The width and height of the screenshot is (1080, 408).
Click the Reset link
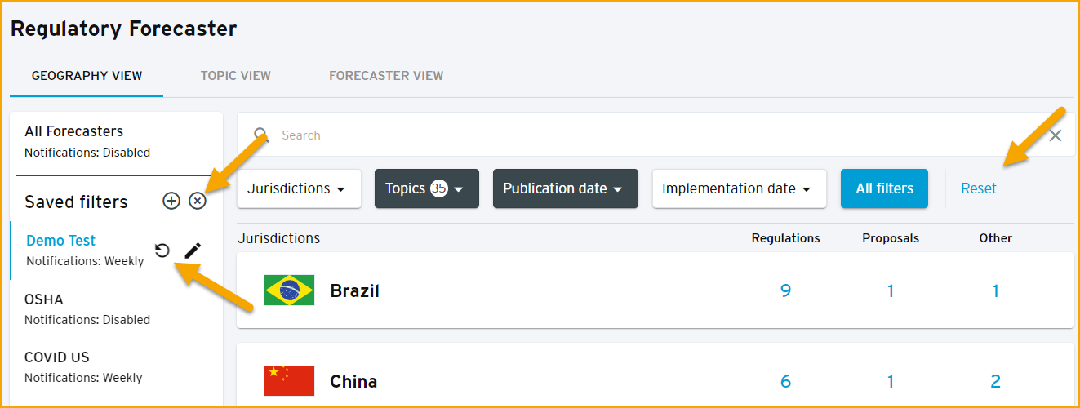(x=979, y=188)
